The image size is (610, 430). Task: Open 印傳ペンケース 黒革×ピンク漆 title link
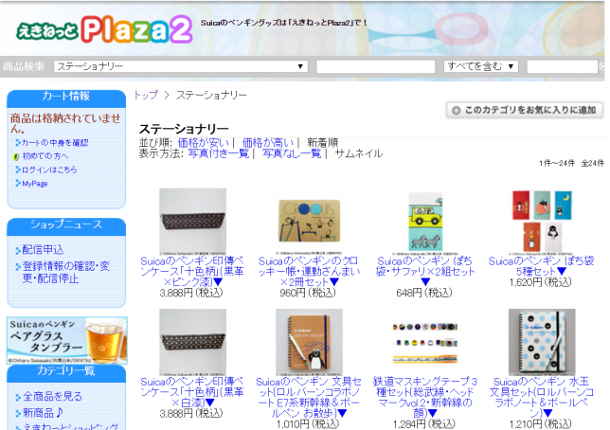coord(192,271)
